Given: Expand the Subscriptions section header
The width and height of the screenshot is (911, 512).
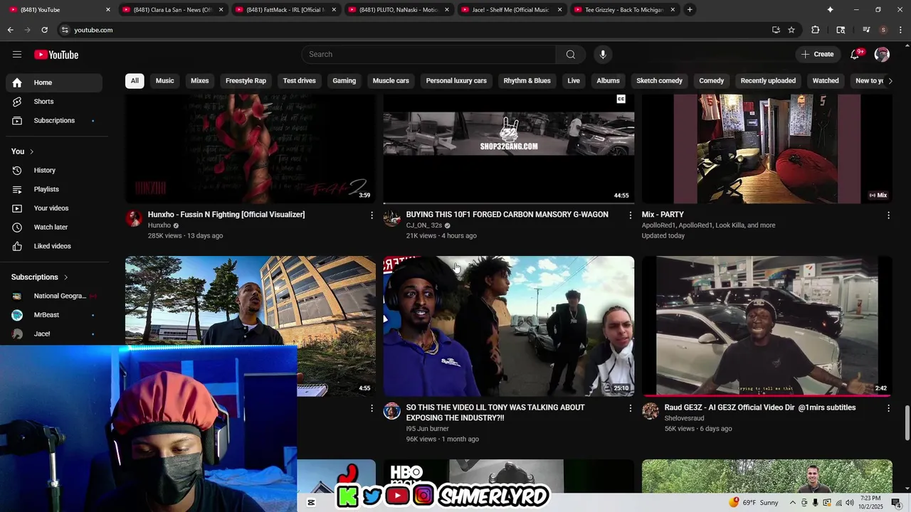Looking at the screenshot, I should click(x=40, y=277).
